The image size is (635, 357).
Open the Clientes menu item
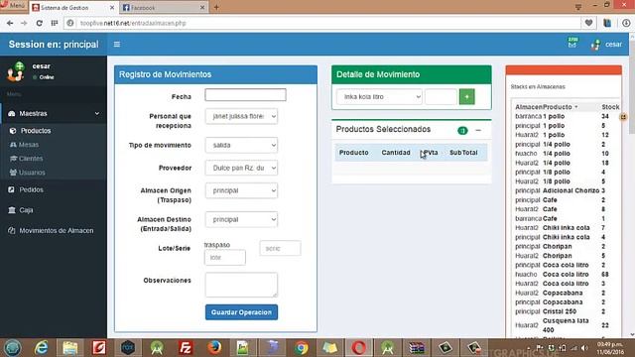pyautogui.click(x=31, y=159)
